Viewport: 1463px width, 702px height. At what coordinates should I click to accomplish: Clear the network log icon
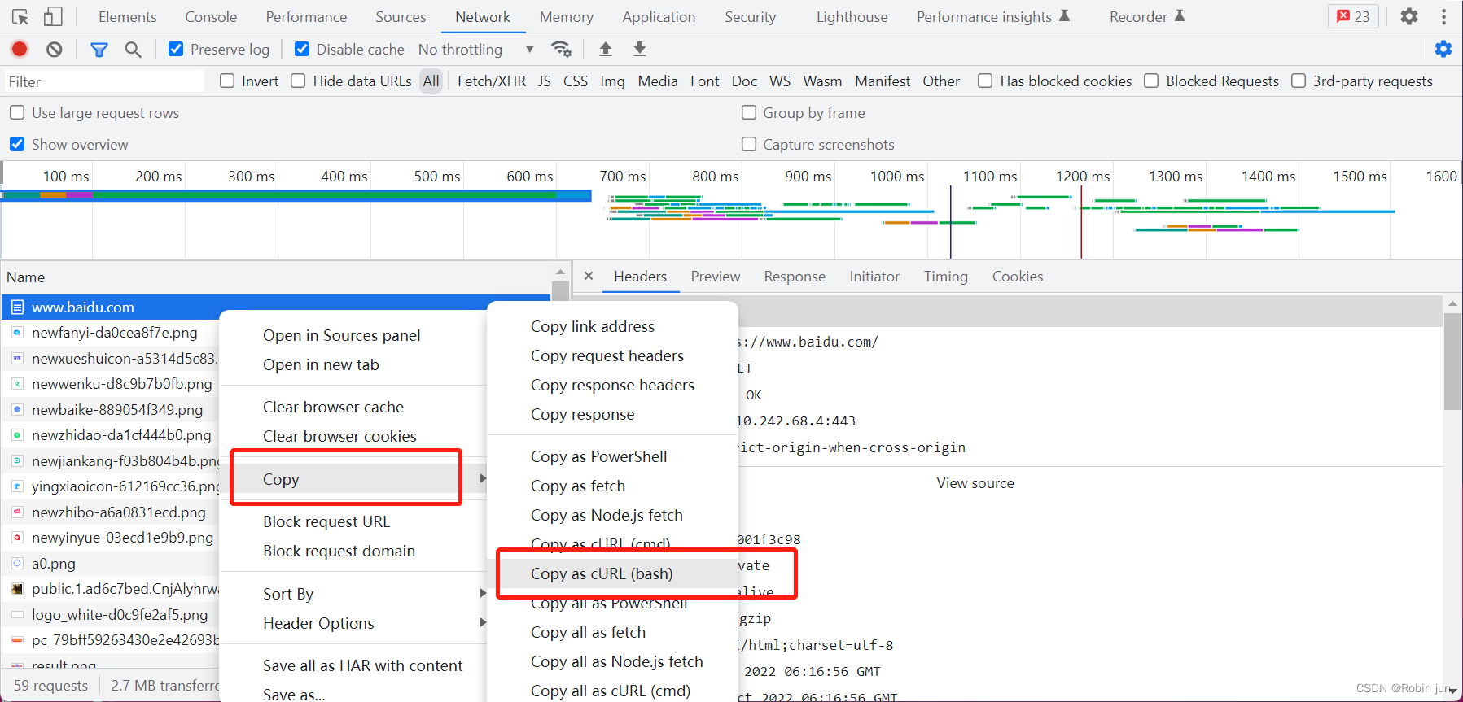[x=55, y=50]
